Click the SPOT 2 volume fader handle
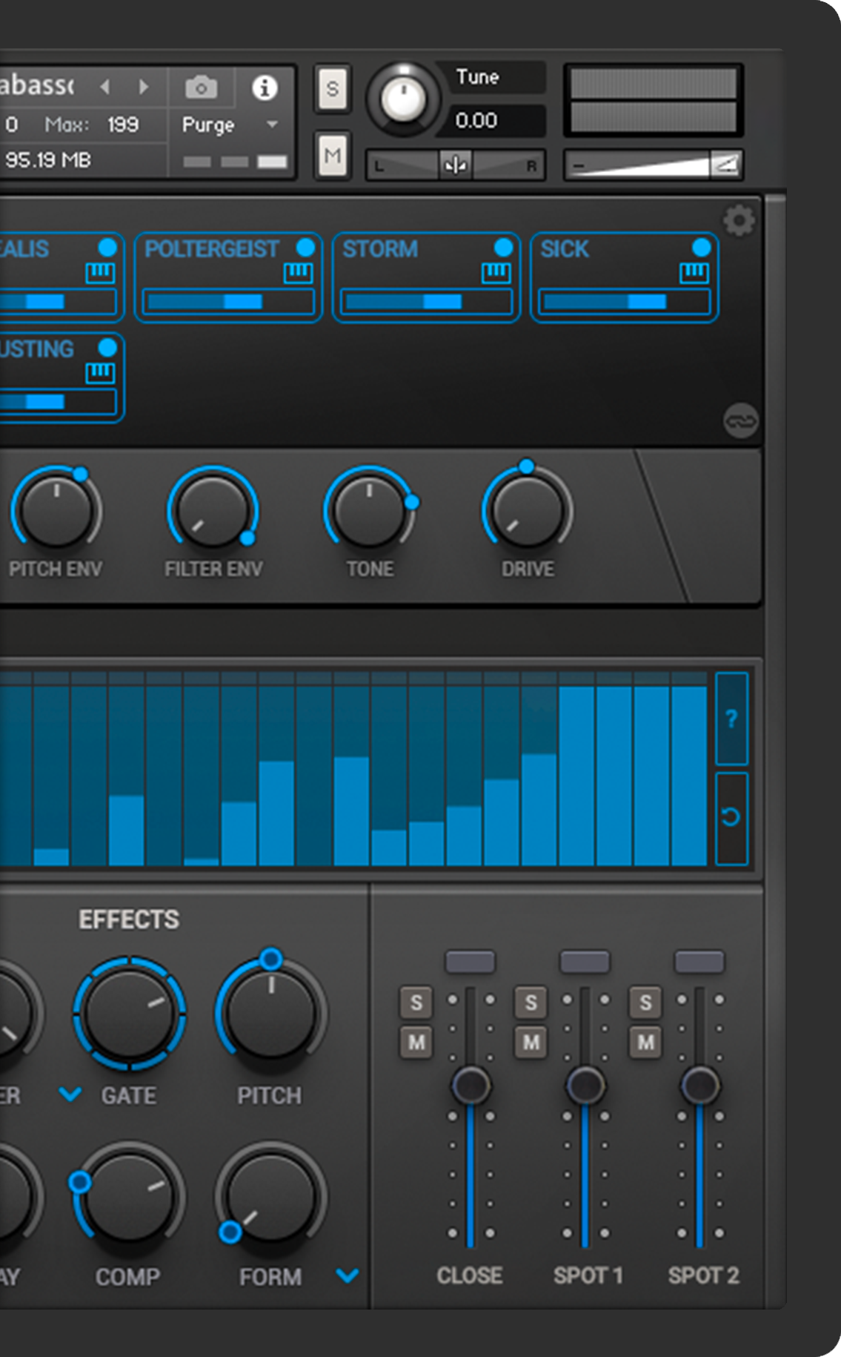841x1357 pixels. click(x=699, y=1086)
